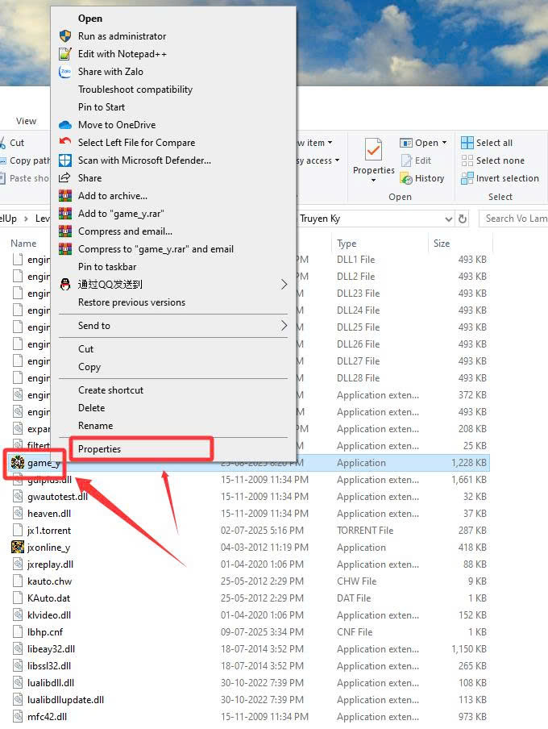
Task: Click the Properties checkmark icon in ribbon
Action: [x=373, y=151]
